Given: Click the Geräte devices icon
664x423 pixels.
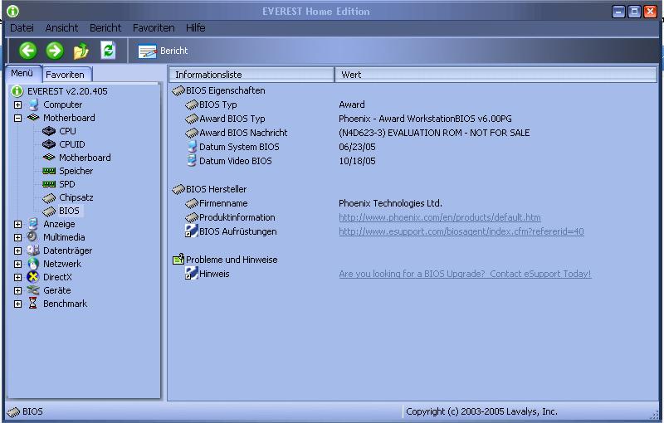Looking at the screenshot, I should click(33, 290).
